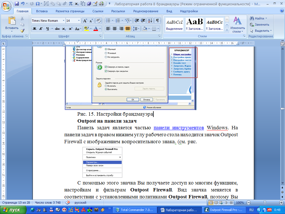285x214 pixels.
Task: Sort text with the A-Я sort icon
Action: pos(150,21)
